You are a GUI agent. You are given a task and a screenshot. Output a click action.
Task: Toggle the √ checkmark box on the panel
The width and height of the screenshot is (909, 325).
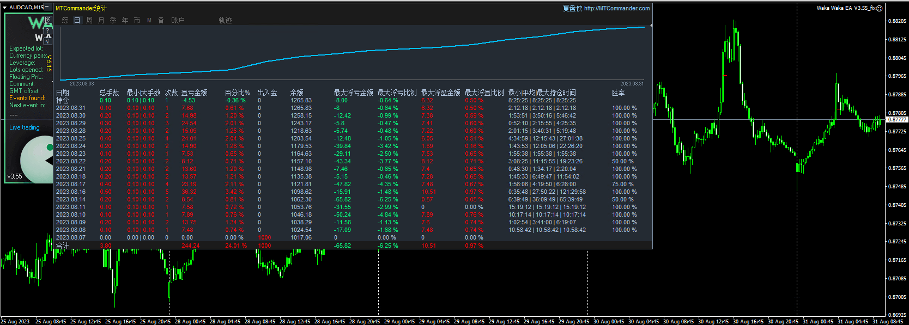pyautogui.click(x=48, y=41)
